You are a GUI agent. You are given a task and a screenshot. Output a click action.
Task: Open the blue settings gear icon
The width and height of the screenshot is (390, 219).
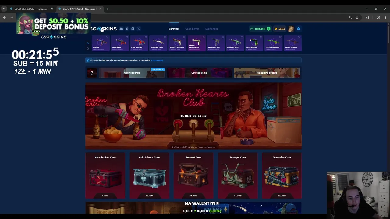(299, 29)
